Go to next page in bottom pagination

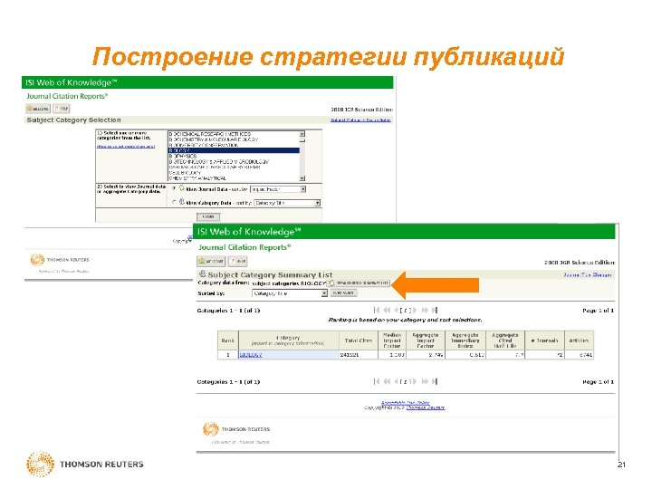coord(414,381)
